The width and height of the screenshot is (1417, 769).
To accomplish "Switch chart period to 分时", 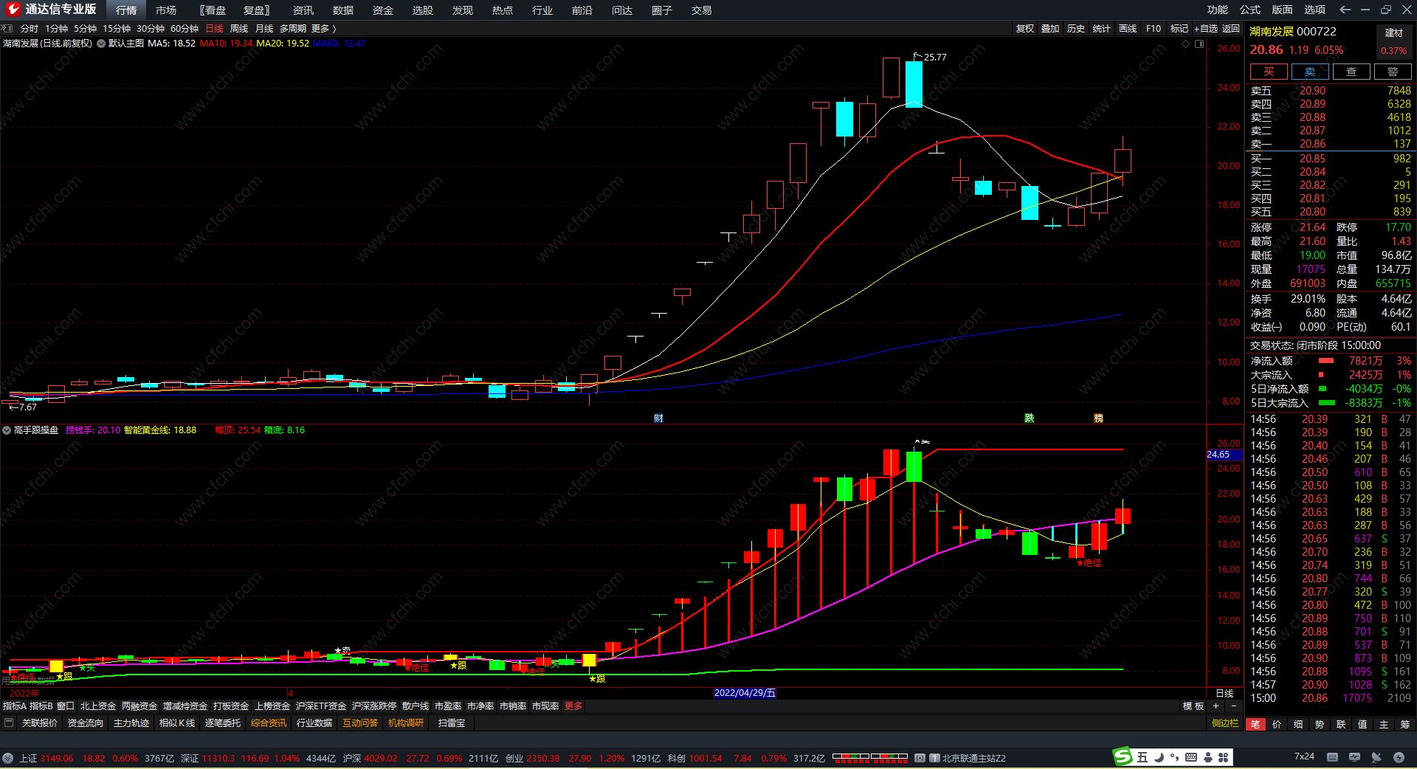I will 30,28.
